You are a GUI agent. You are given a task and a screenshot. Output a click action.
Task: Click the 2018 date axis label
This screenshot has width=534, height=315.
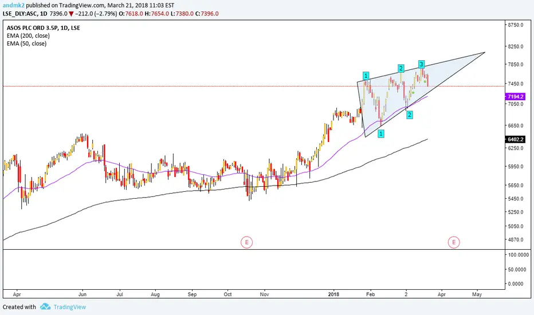click(x=333, y=294)
